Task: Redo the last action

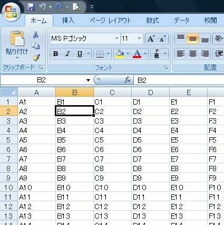Action: pos(59,7)
